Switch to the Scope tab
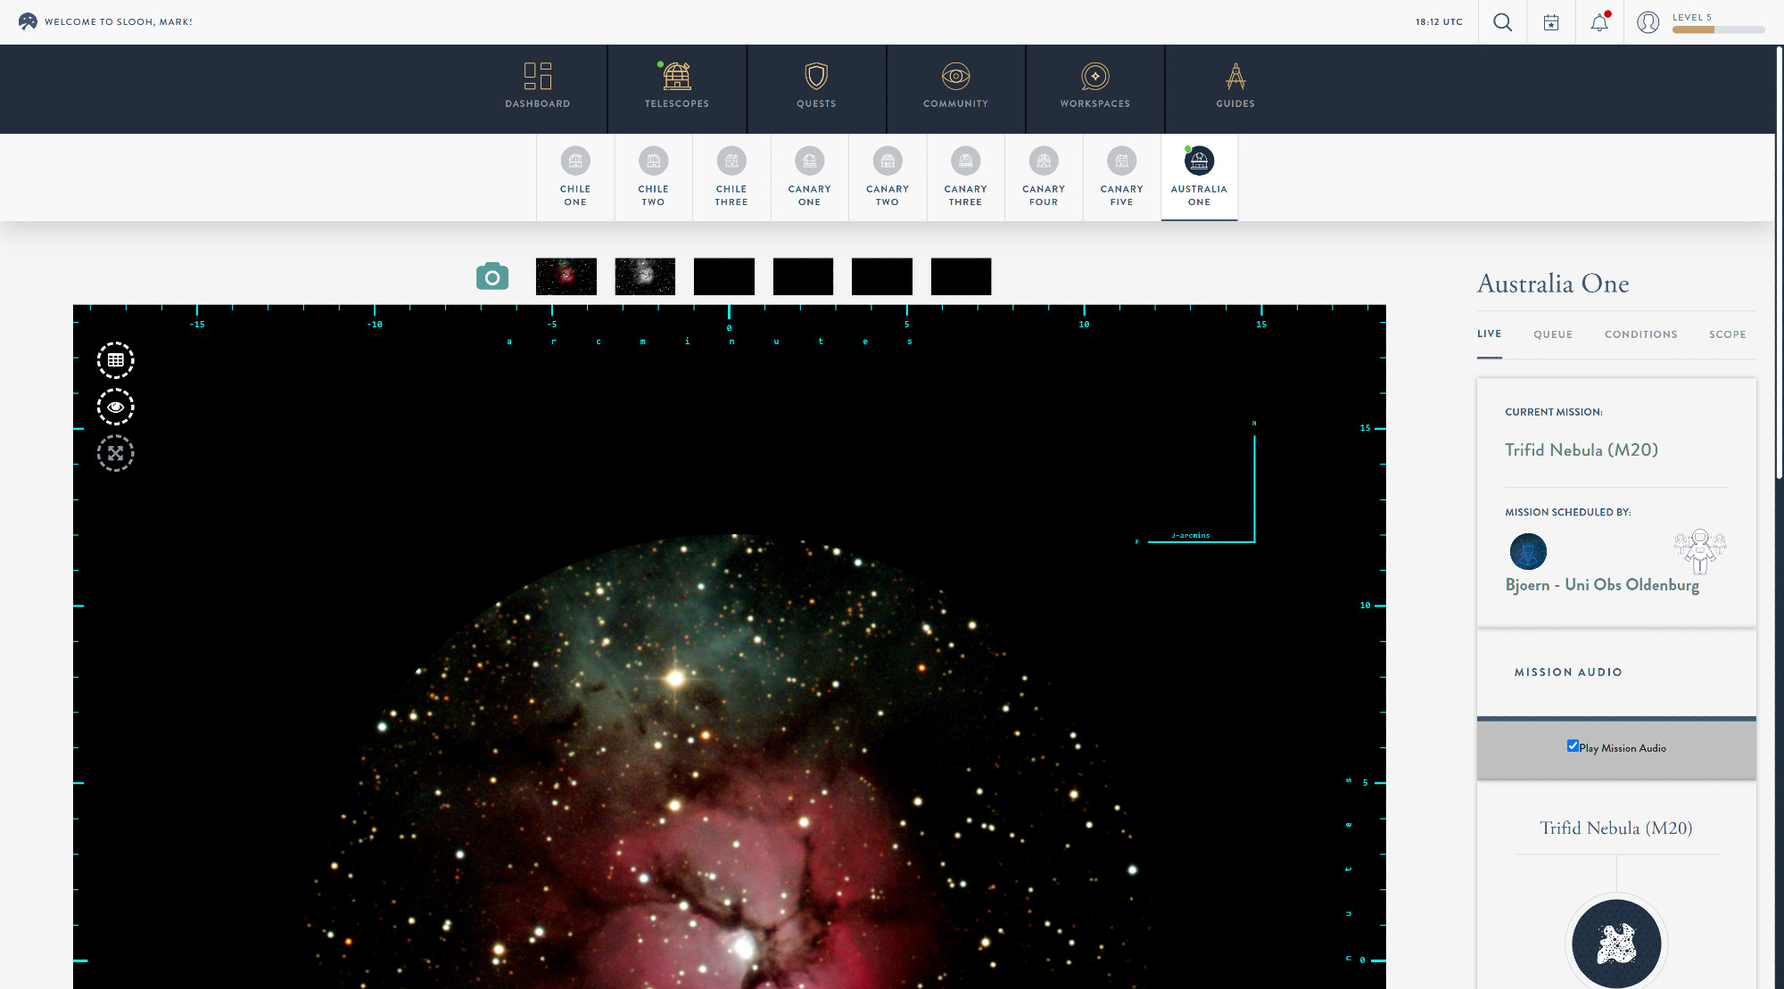1784x989 pixels. [x=1727, y=334]
